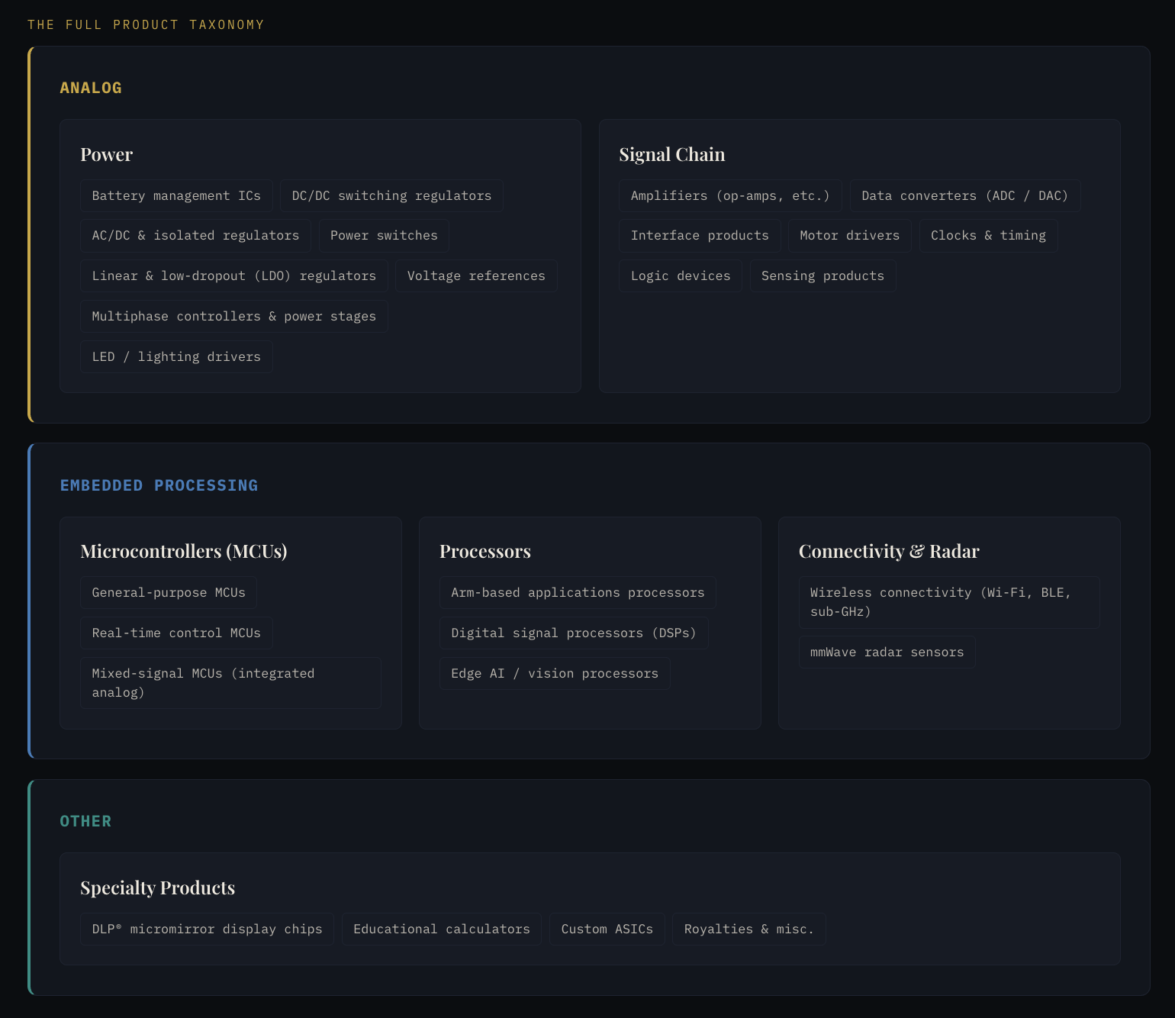Viewport: 1175px width, 1018px height.
Task: Click the Microcontrollers (MCUs) heading
Action: (x=184, y=552)
